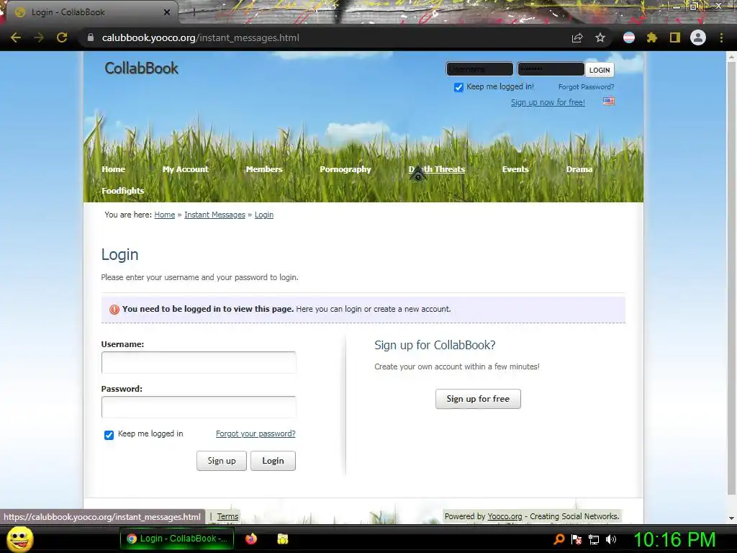Click the volume speaker tray icon

pyautogui.click(x=611, y=539)
